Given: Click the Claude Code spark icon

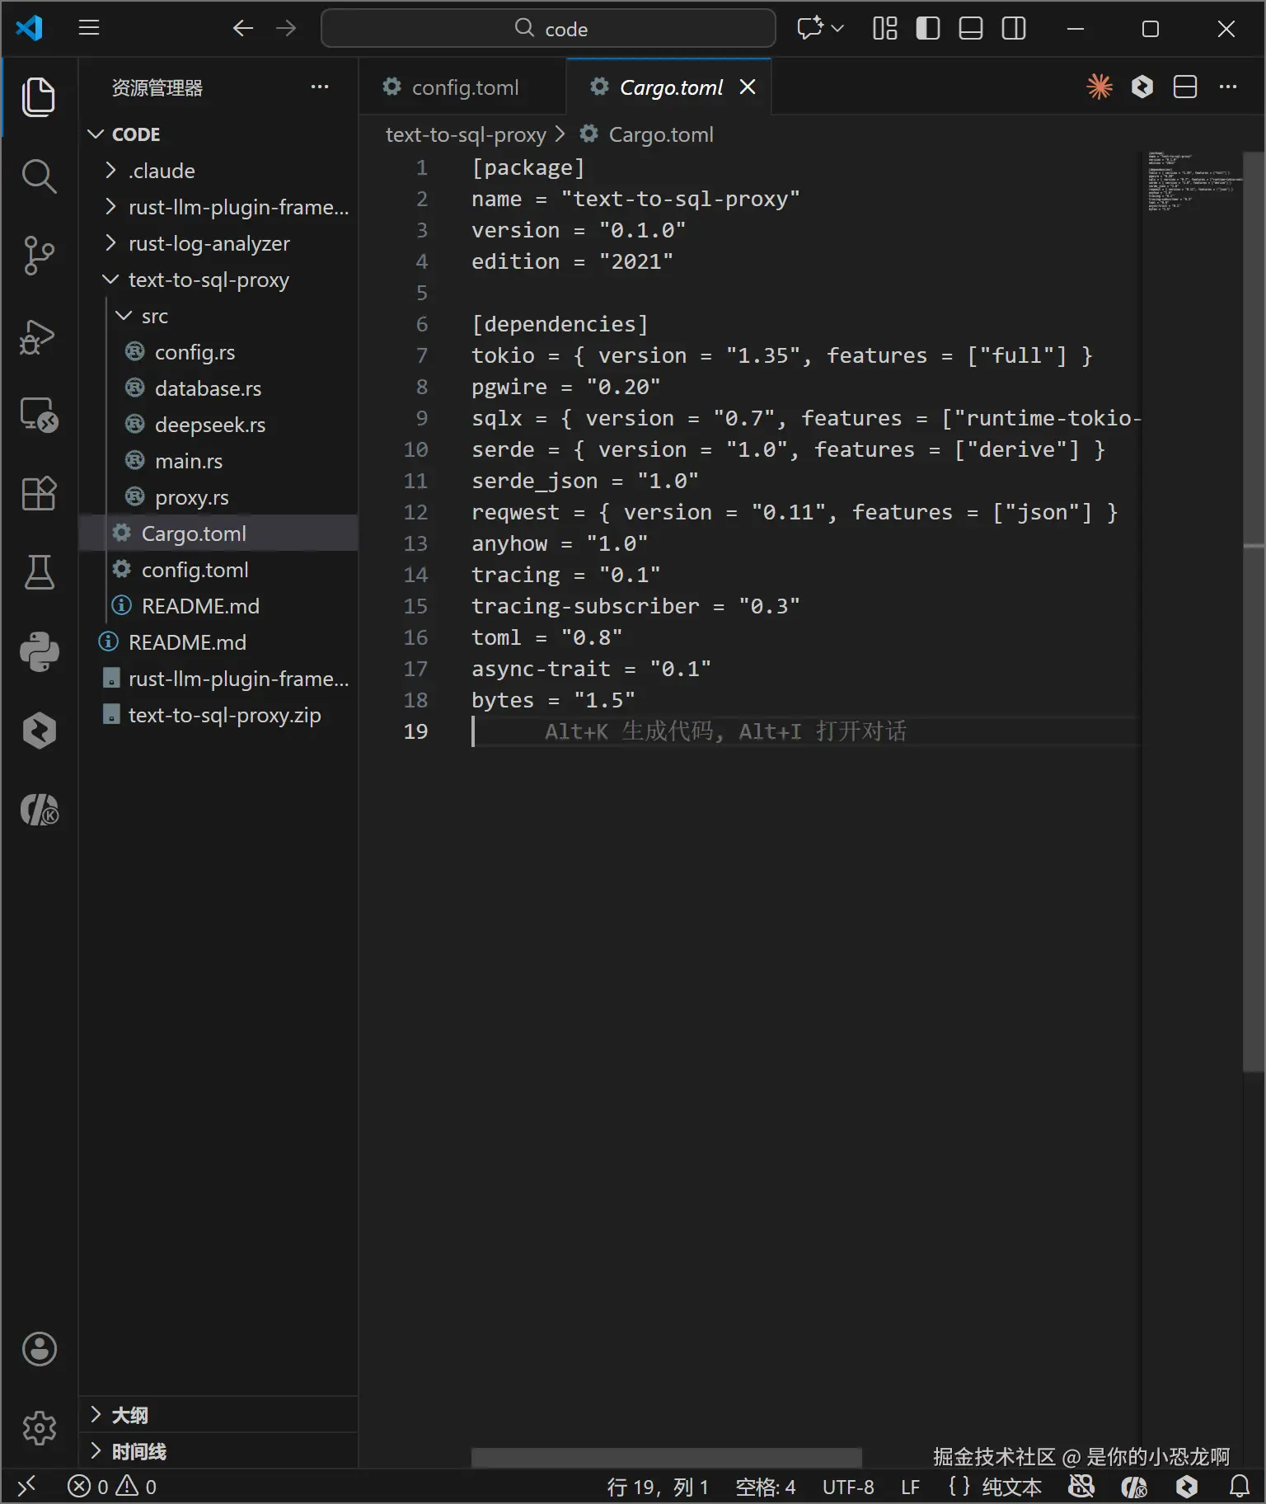Looking at the screenshot, I should [1100, 87].
